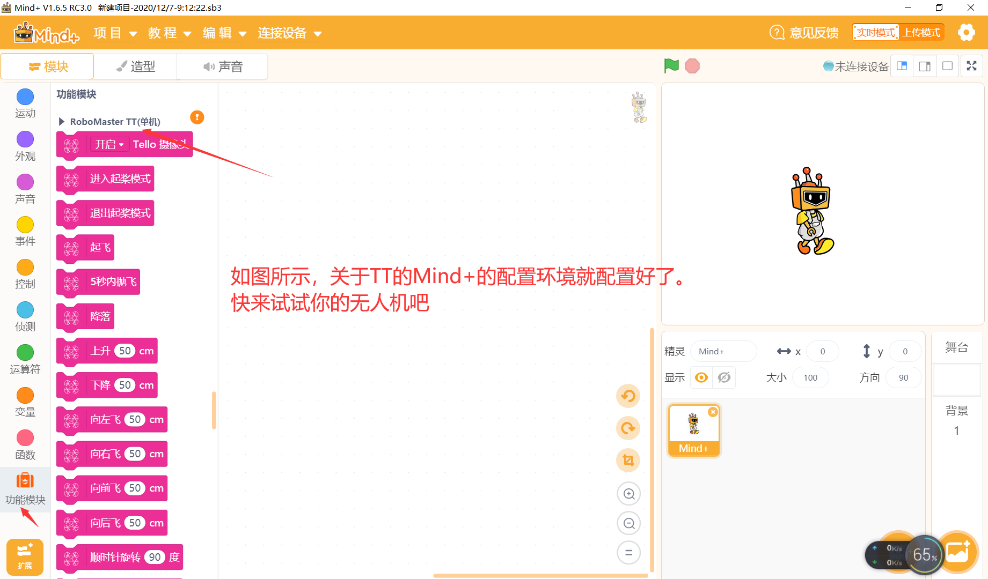Open the 教程 tutorial menu
The image size is (988, 579).
pyautogui.click(x=170, y=33)
